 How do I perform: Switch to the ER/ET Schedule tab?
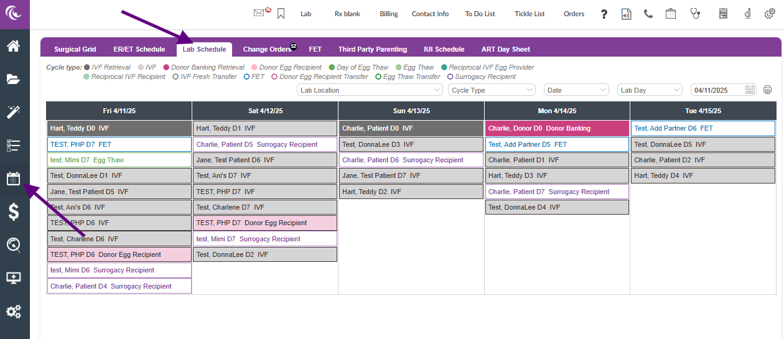click(139, 49)
